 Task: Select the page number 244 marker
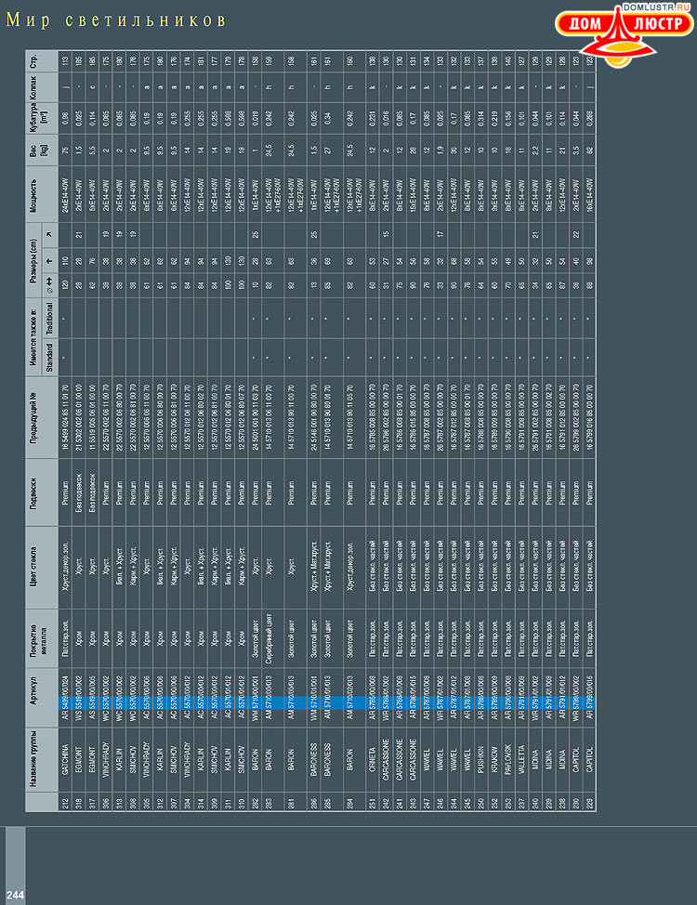[x=16, y=895]
